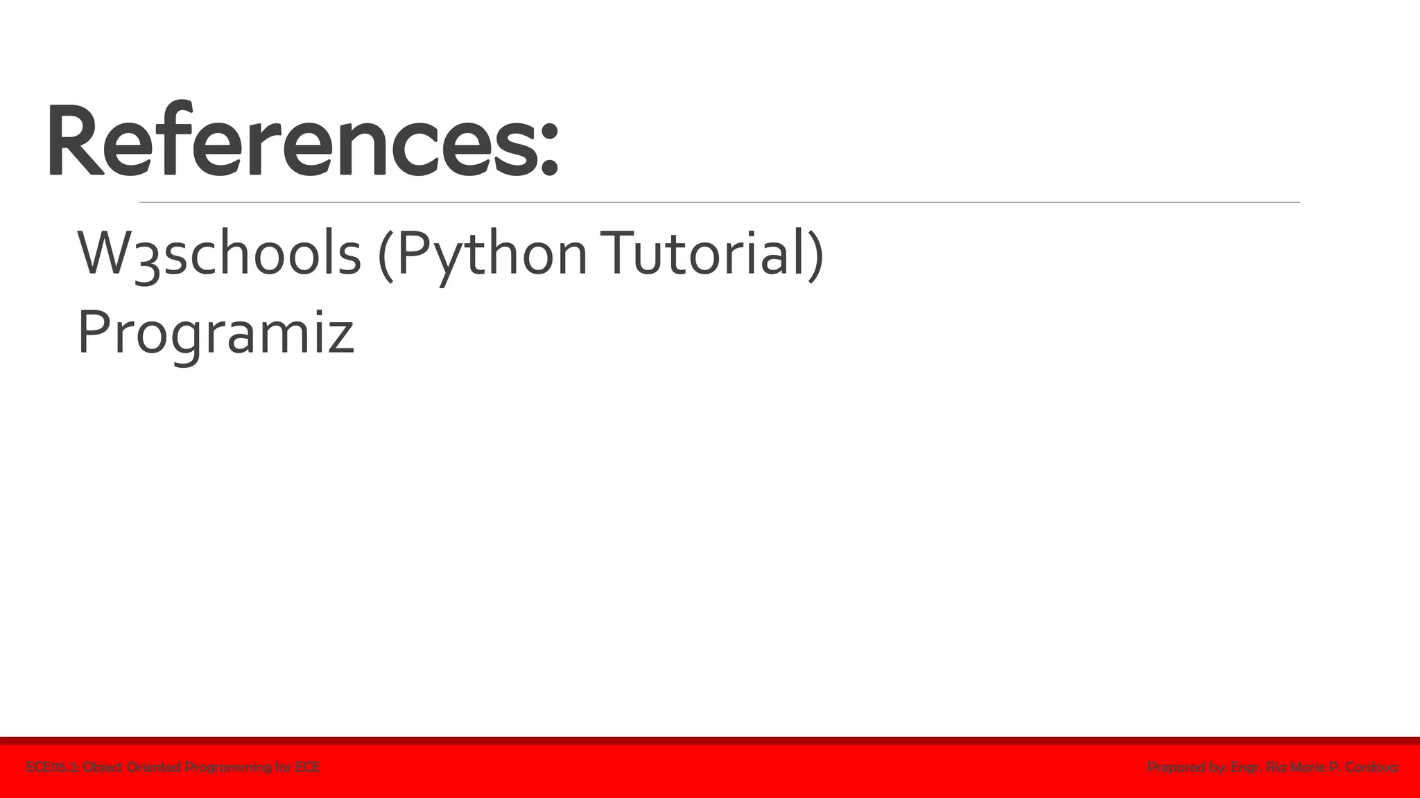Select the ECE115.2 course code in footer

pyautogui.click(x=53, y=768)
